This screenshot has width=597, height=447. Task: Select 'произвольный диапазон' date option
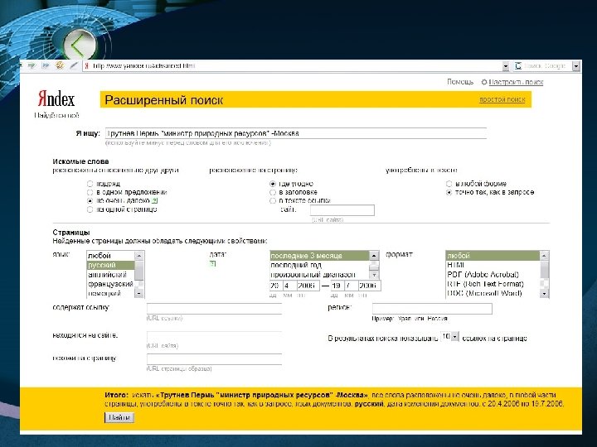(x=320, y=275)
